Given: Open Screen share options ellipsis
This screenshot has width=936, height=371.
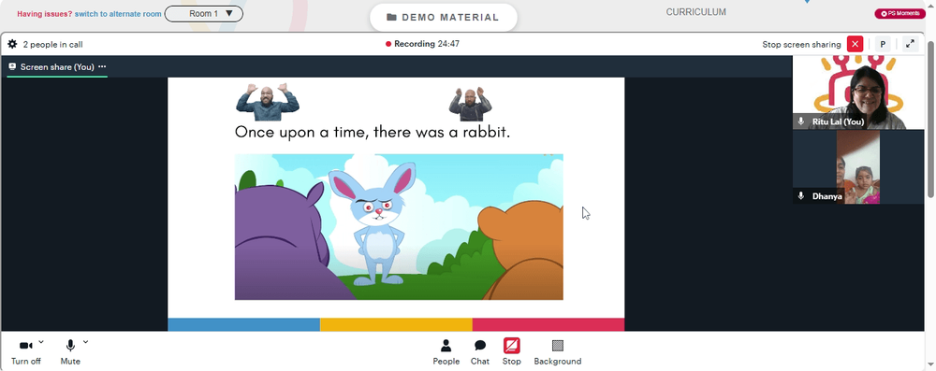Looking at the screenshot, I should click(x=102, y=66).
